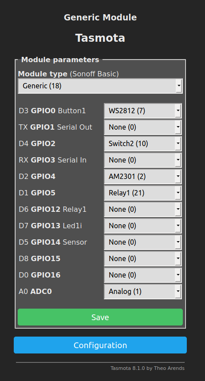205x381 pixels.
Task: Click the green Save button
Action: tap(100, 317)
